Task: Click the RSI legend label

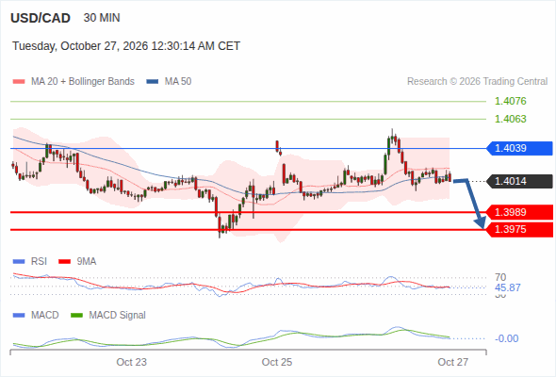Action: coord(39,262)
